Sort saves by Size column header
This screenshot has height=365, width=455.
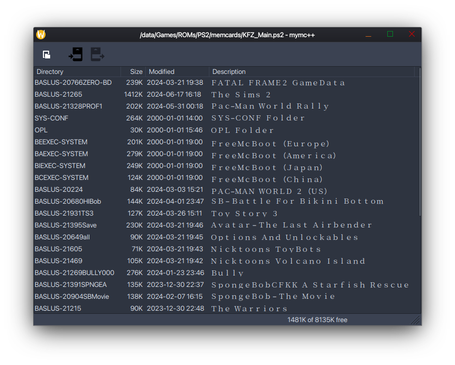click(133, 72)
